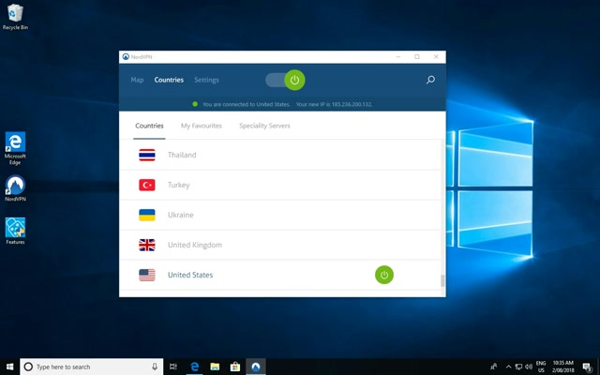Click the Thailand flag icon

147,155
